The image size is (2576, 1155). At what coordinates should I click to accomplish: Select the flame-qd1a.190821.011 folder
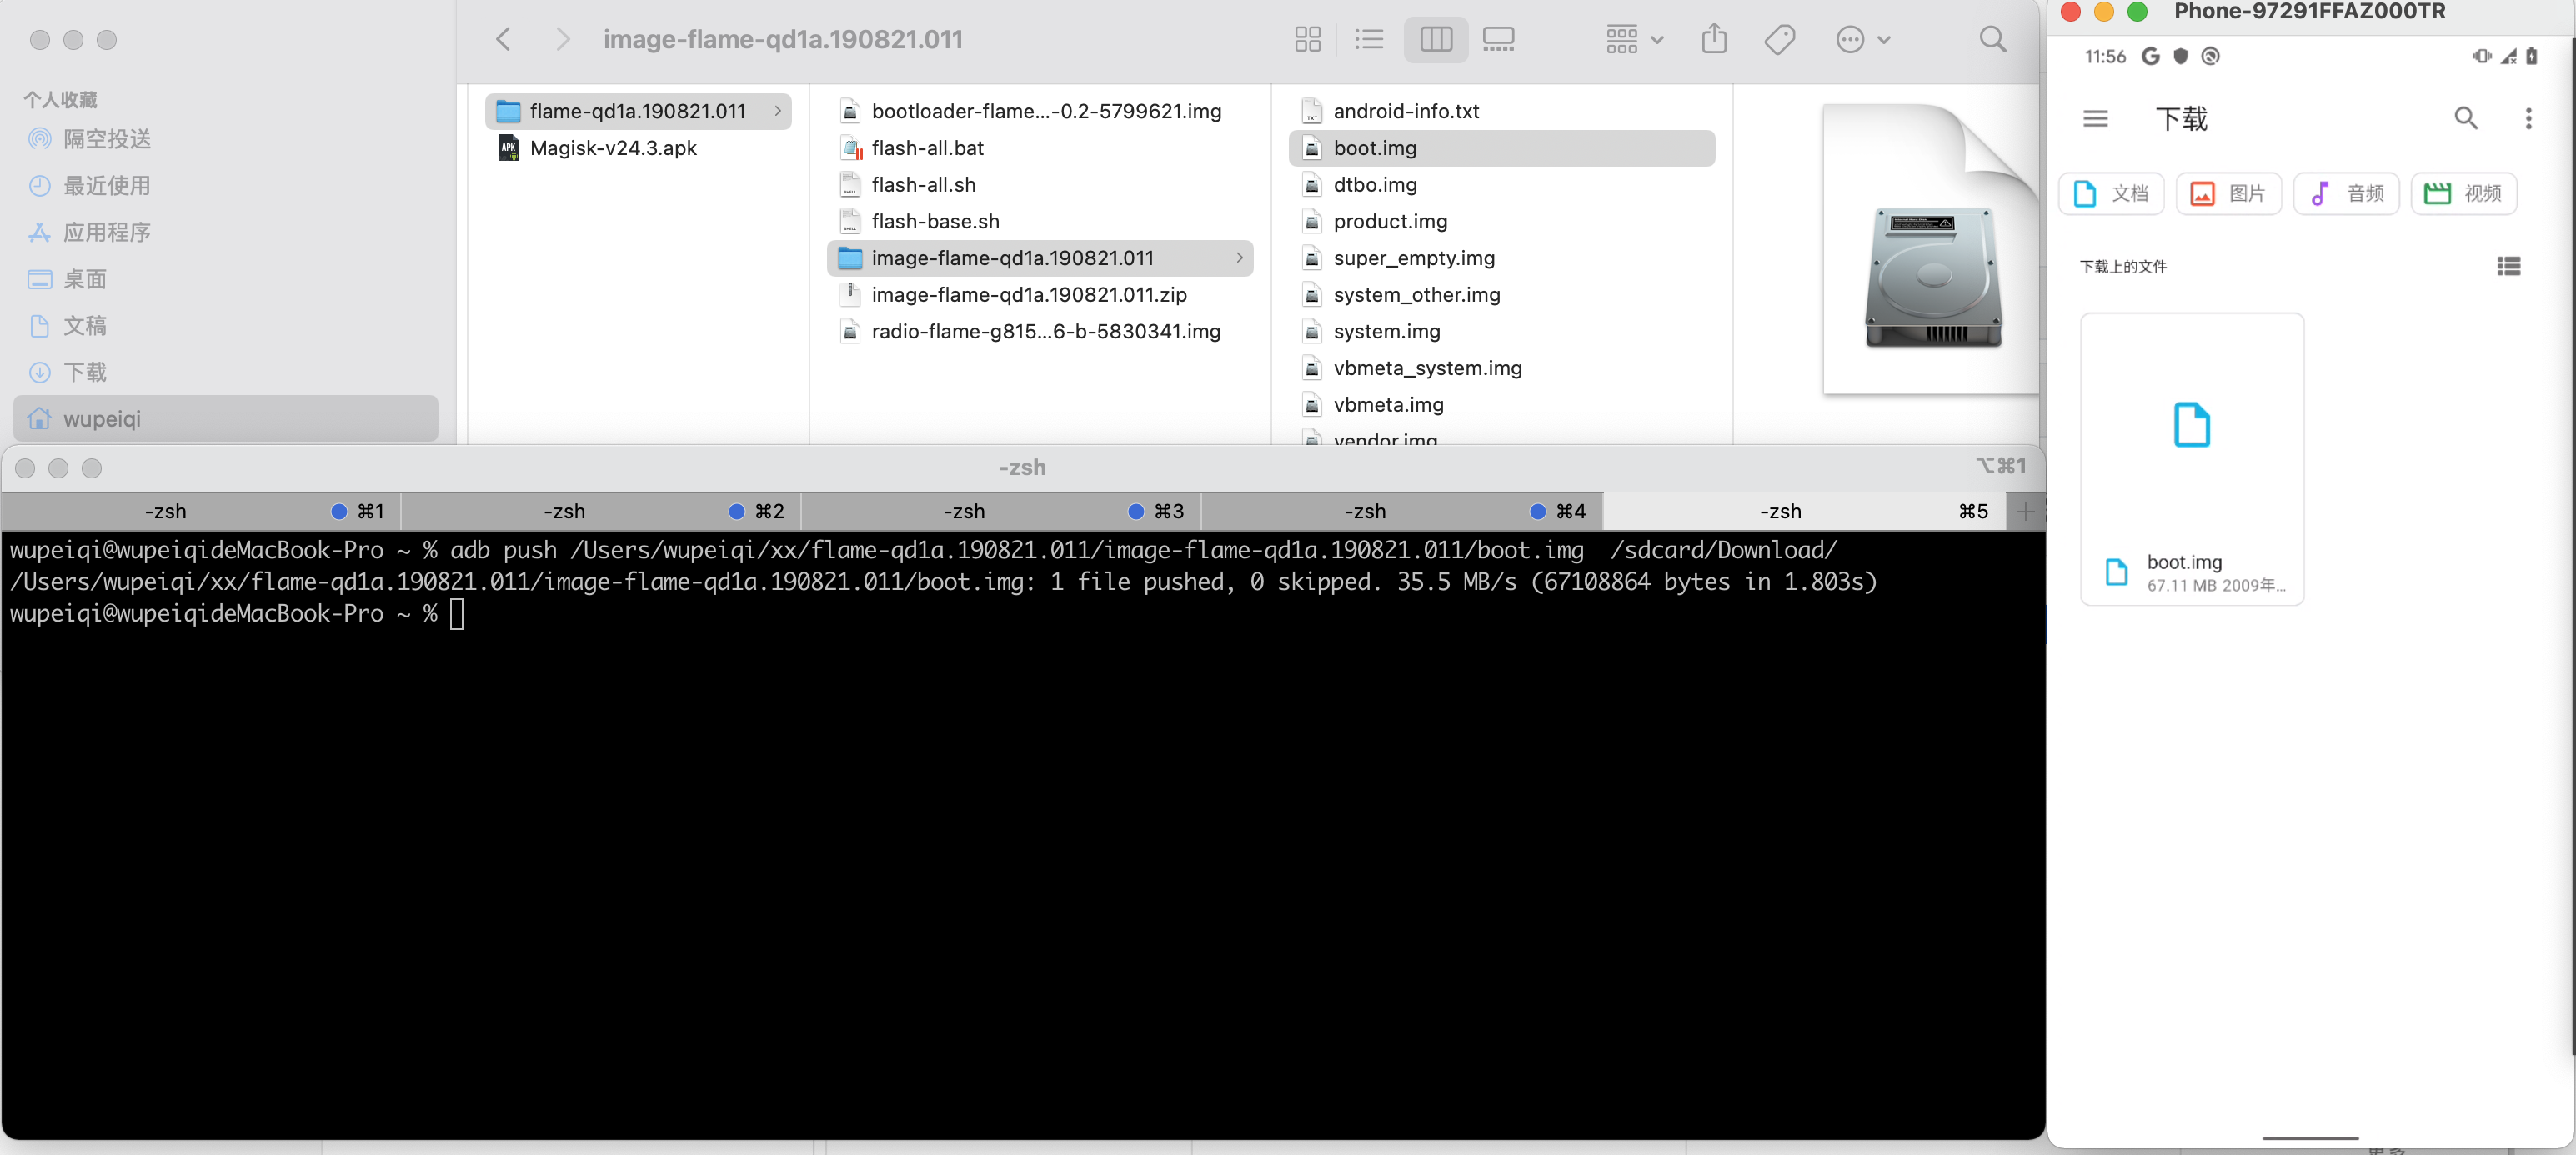tap(637, 111)
